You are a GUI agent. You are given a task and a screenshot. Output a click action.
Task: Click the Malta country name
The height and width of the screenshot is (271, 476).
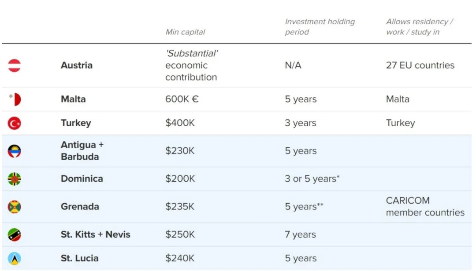[73, 99]
